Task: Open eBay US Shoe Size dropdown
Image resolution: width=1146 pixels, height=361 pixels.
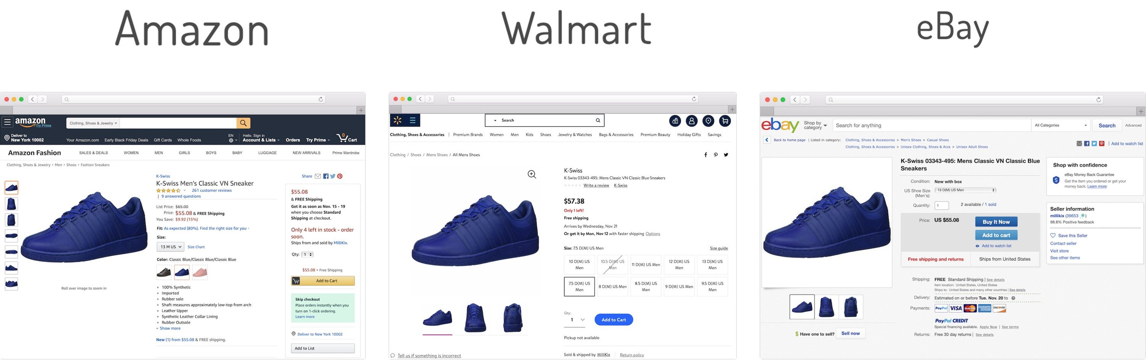Action: point(965,190)
